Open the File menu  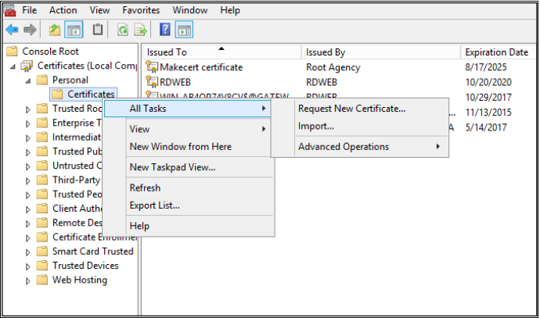coord(29,10)
